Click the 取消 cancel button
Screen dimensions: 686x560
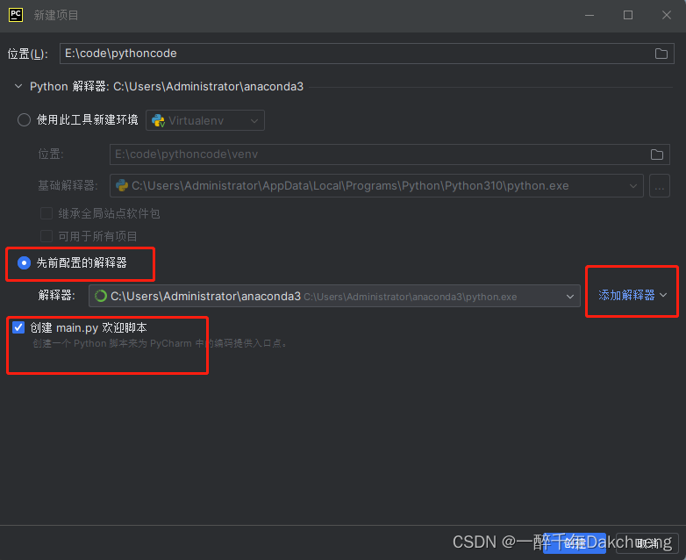click(x=647, y=543)
